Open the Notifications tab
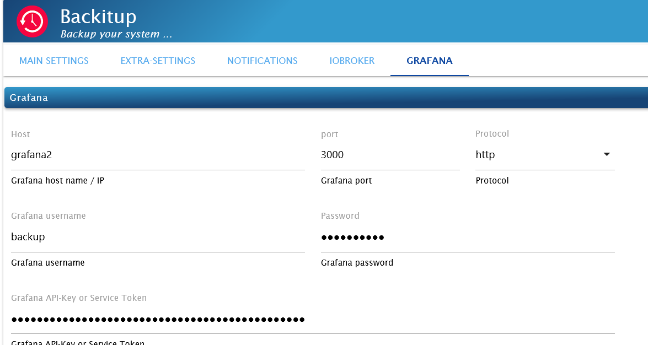Screen dimensions: 648x345 coord(263,61)
